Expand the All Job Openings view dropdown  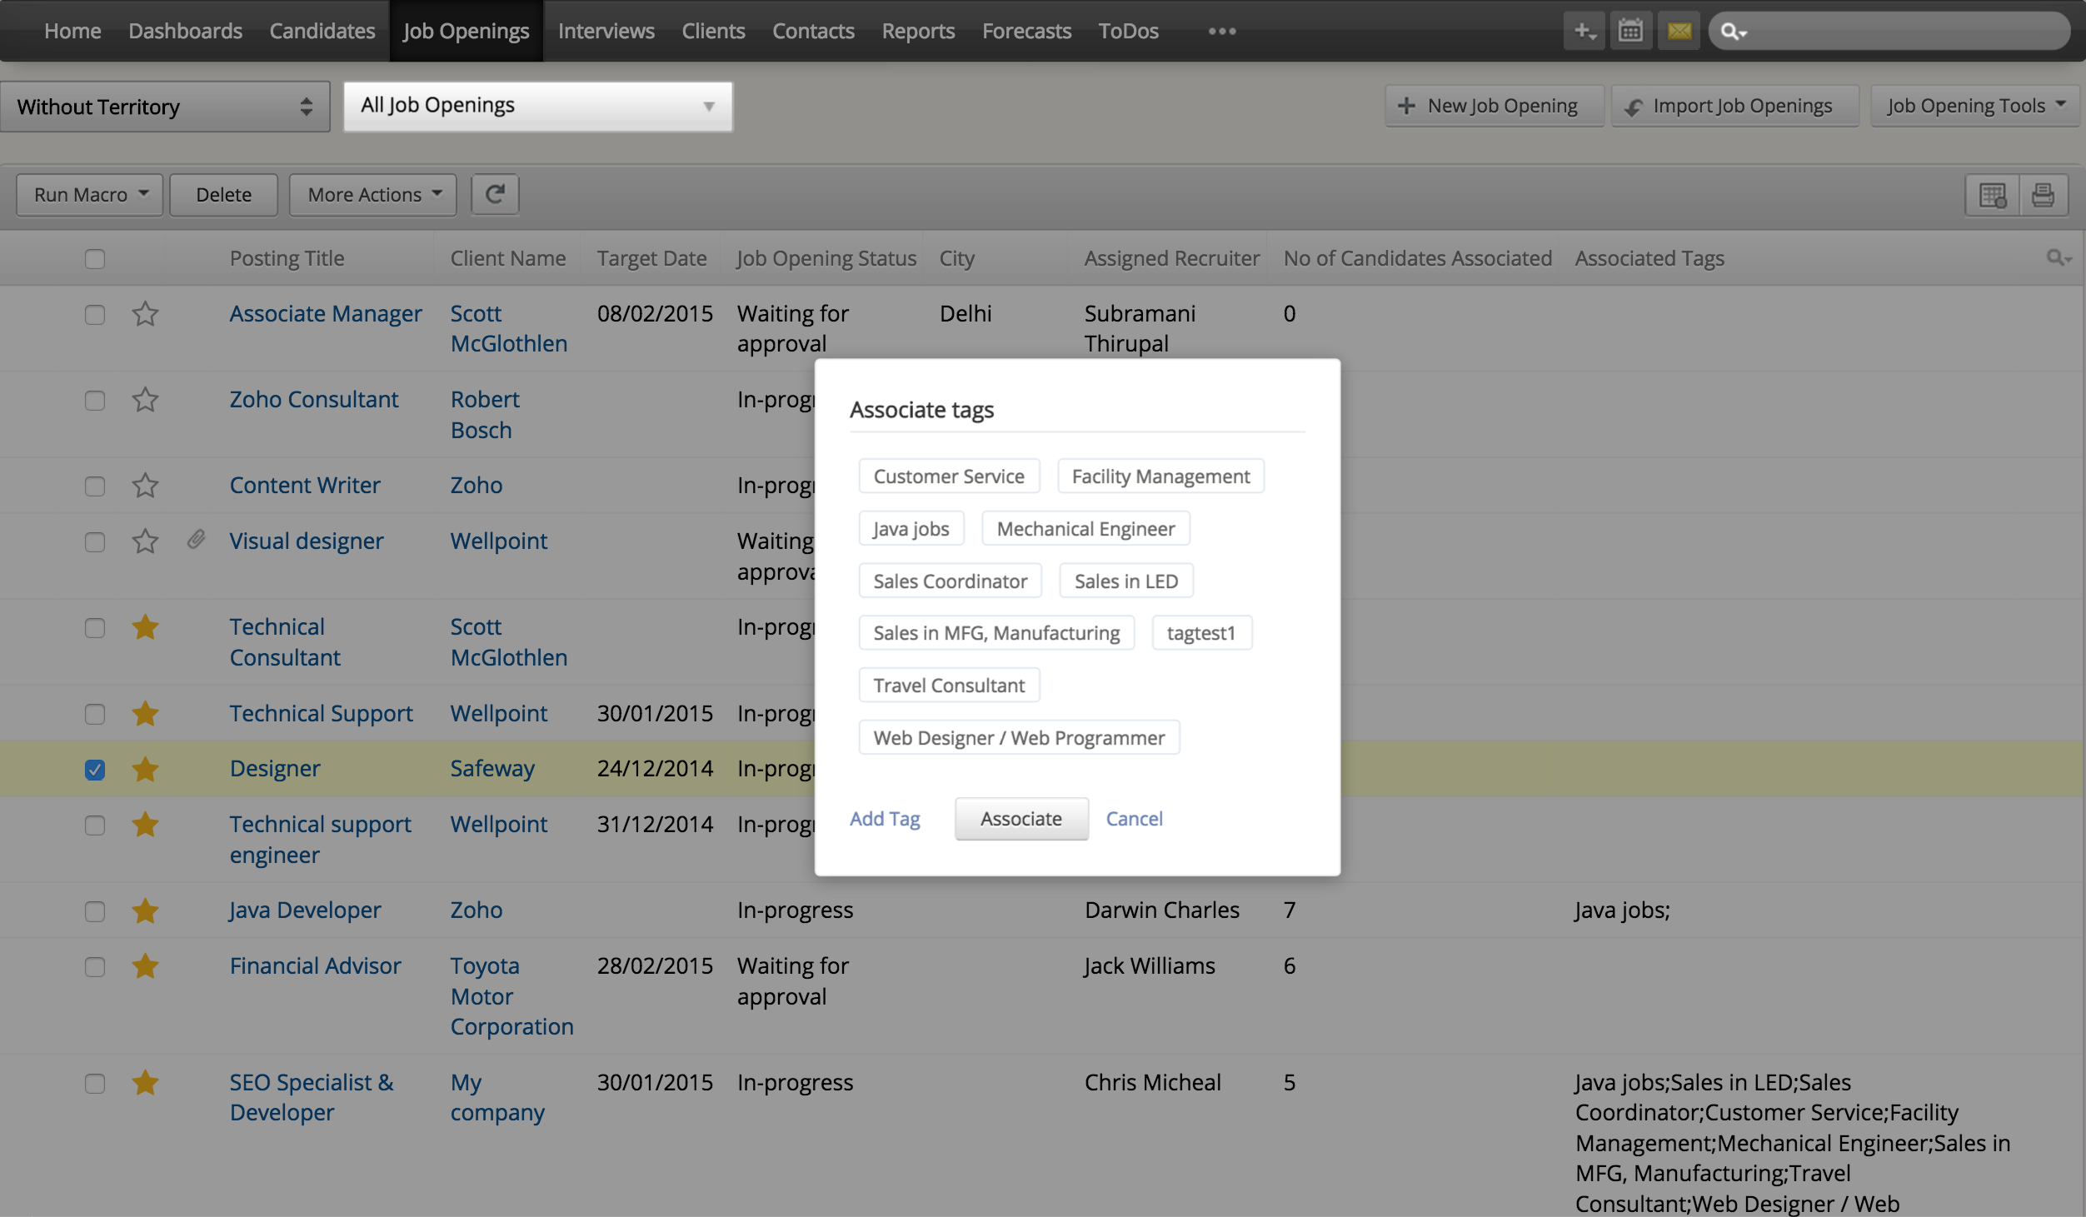pyautogui.click(x=537, y=106)
